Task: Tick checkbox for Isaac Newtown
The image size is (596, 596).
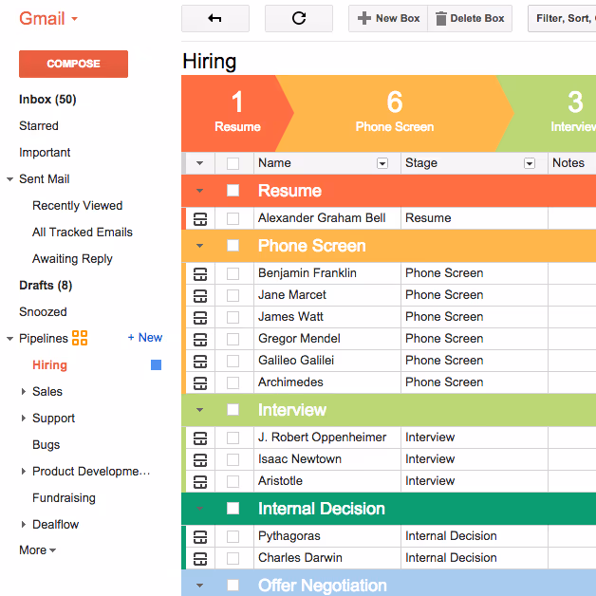Action: [x=233, y=459]
